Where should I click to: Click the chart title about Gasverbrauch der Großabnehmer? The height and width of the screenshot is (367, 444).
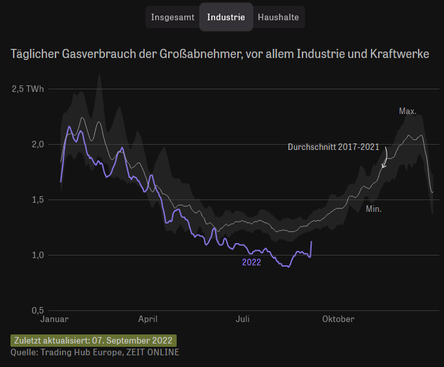click(x=220, y=54)
